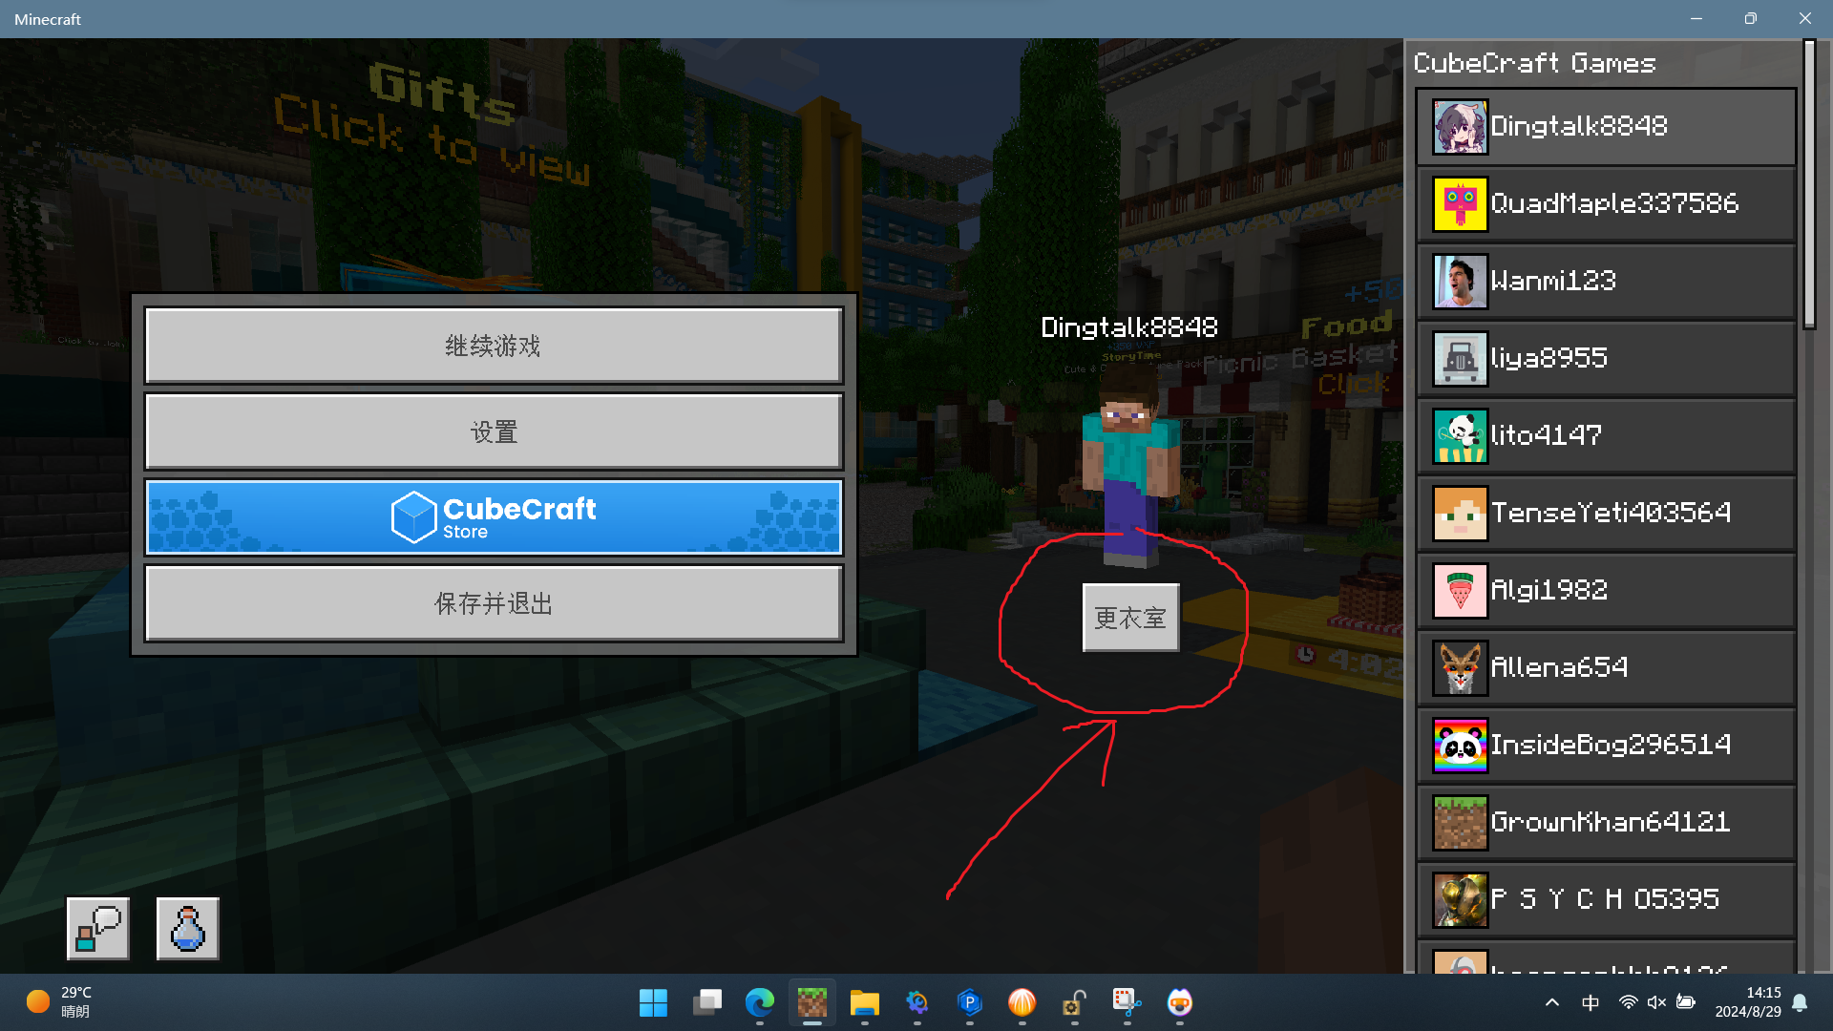
Task: Click the muted speaker volume icon
Action: (x=1657, y=1002)
